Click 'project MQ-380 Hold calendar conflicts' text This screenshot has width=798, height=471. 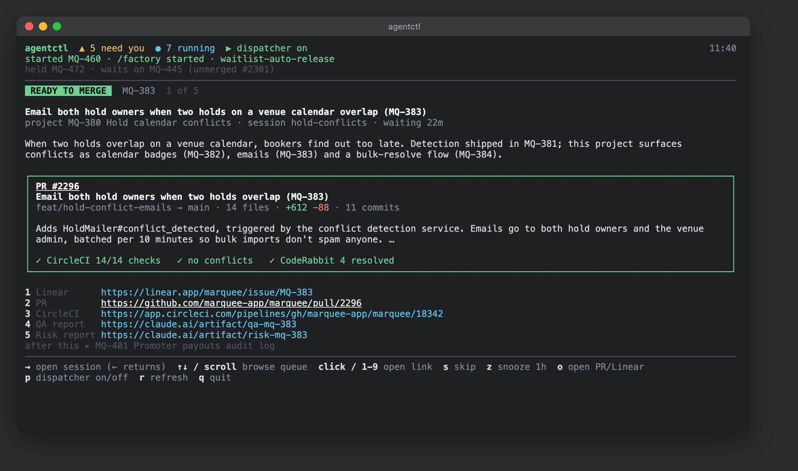[128, 123]
